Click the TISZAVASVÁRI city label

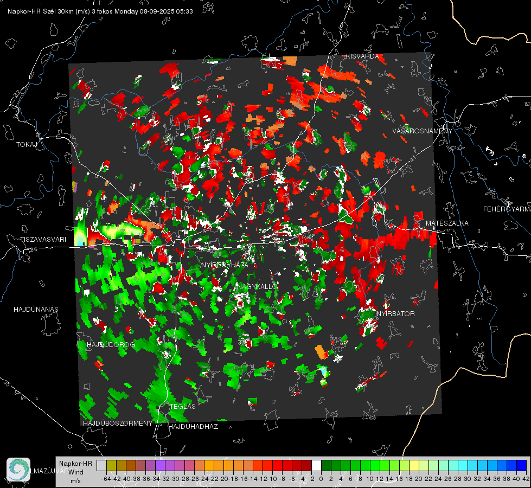[43, 240]
